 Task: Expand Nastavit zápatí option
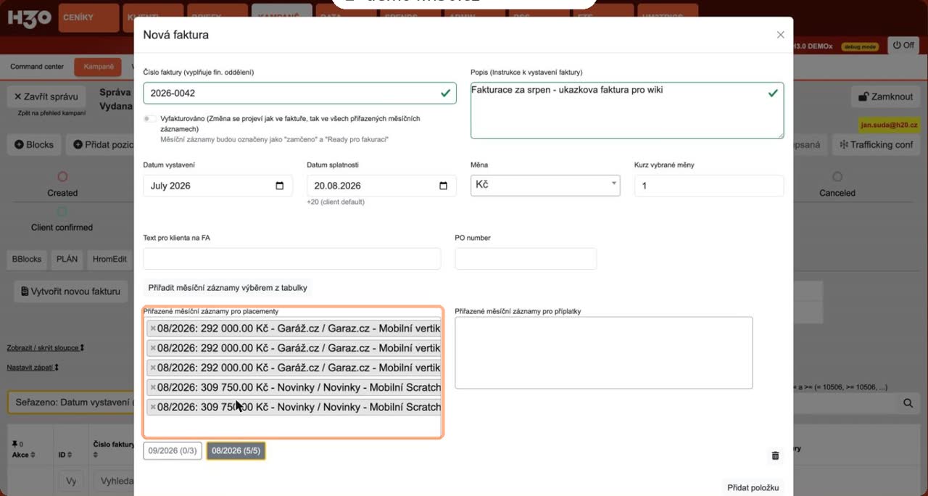click(x=33, y=368)
